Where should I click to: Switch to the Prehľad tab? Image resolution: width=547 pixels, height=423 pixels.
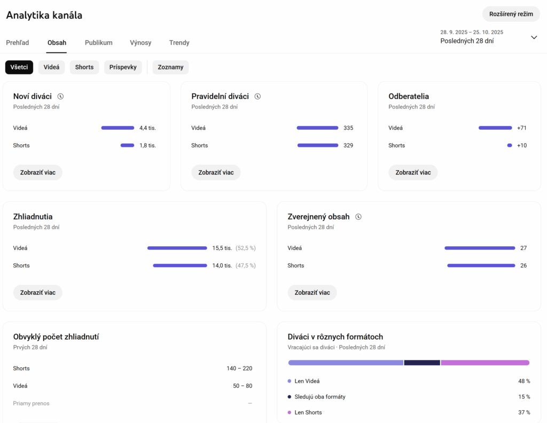point(18,43)
